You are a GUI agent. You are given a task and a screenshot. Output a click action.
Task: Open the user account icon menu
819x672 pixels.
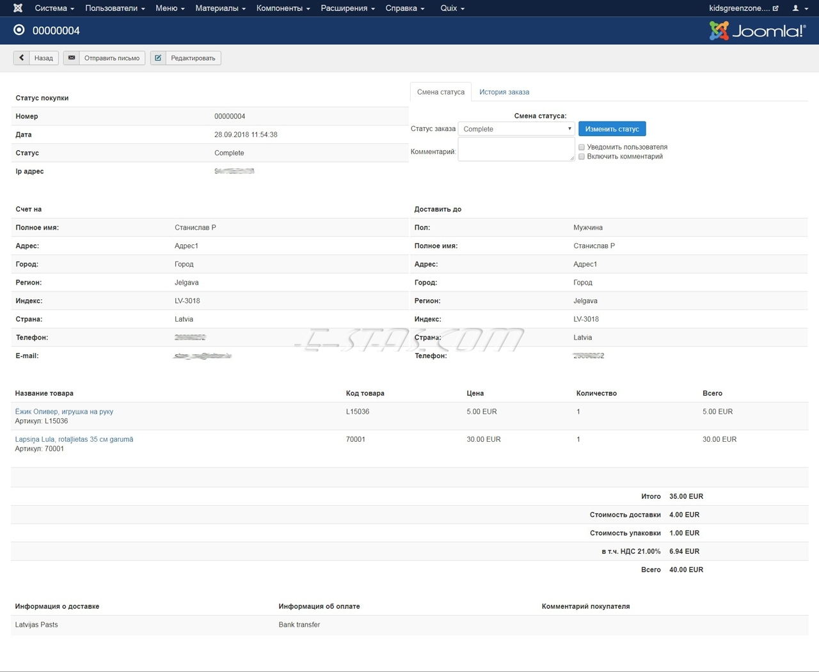click(800, 8)
